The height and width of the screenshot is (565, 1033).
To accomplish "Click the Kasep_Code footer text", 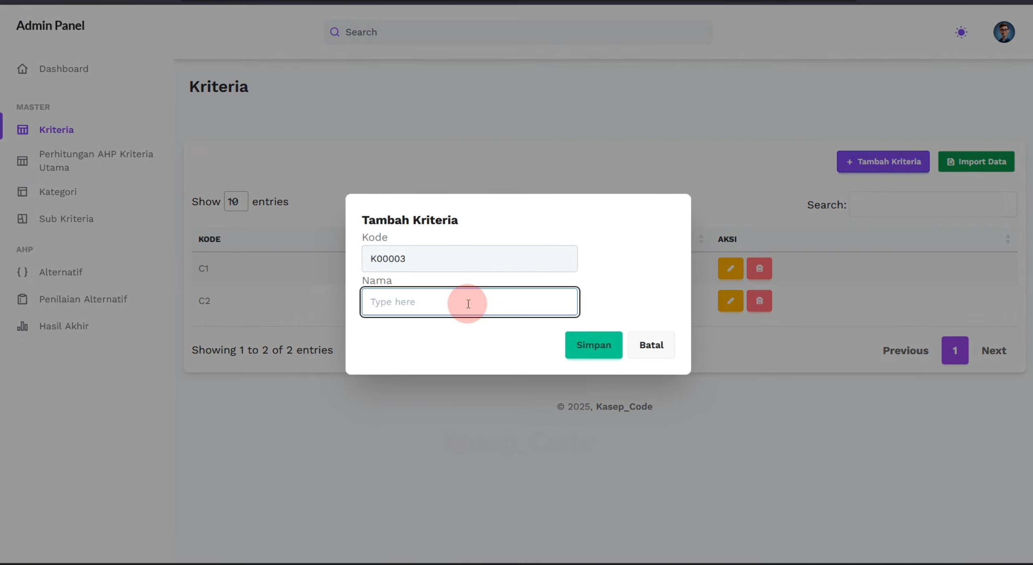I will [624, 407].
